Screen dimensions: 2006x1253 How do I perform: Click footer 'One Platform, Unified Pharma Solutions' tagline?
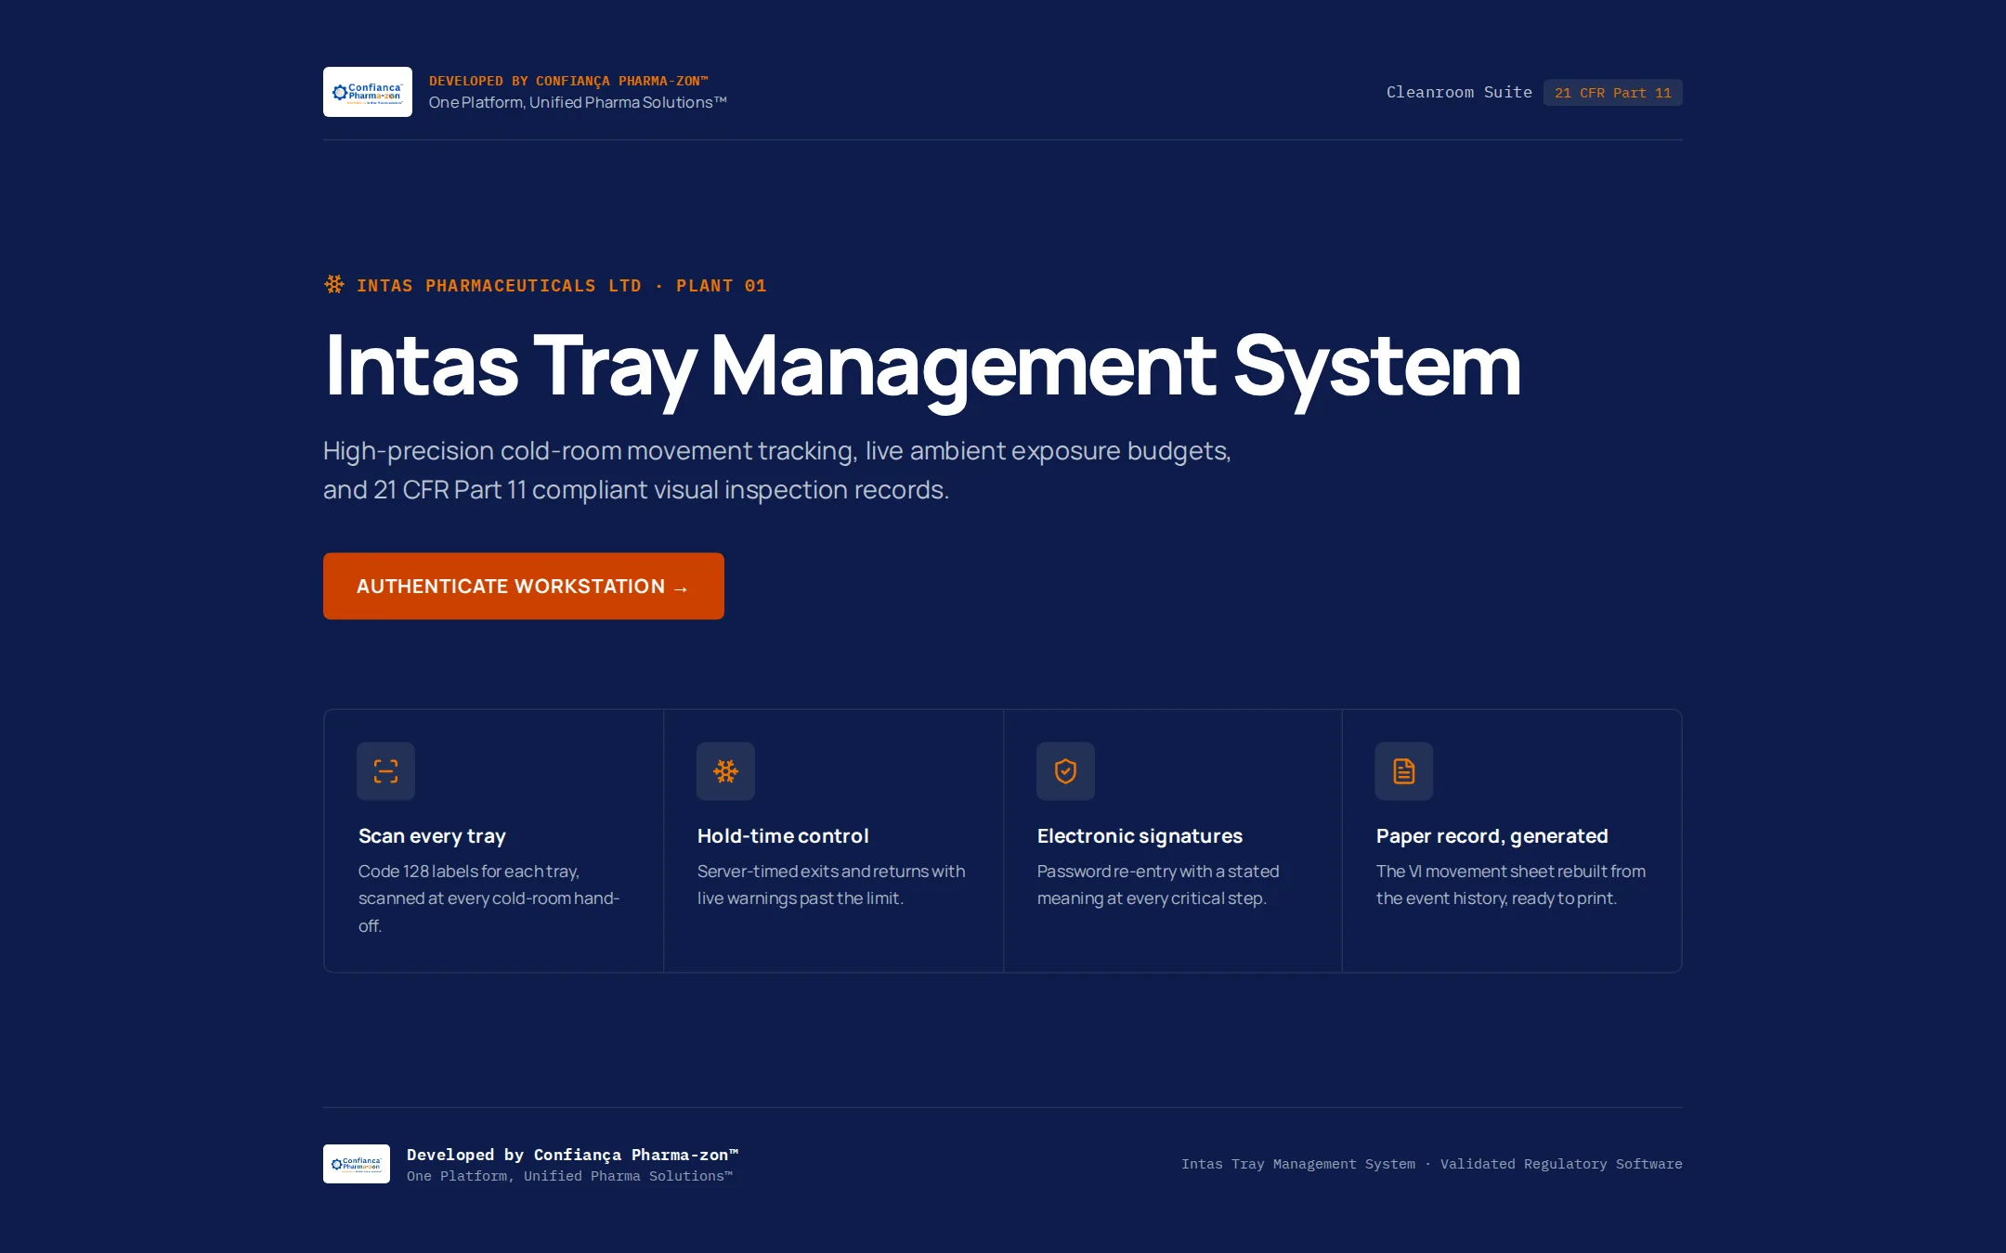[x=569, y=1176]
